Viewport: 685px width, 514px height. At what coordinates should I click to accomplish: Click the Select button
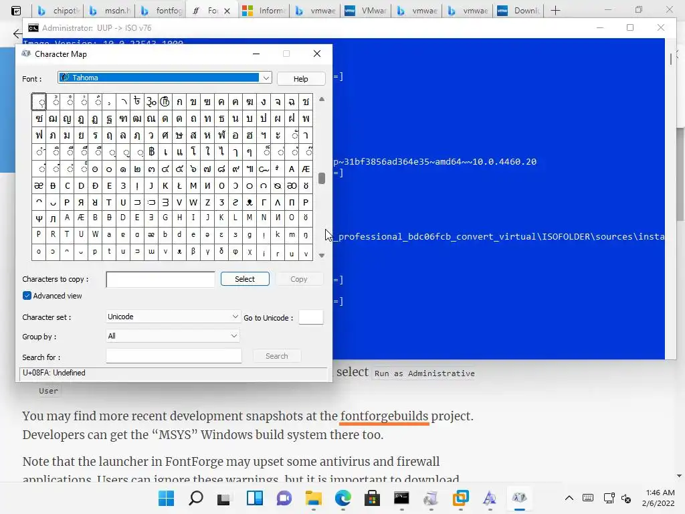(245, 279)
